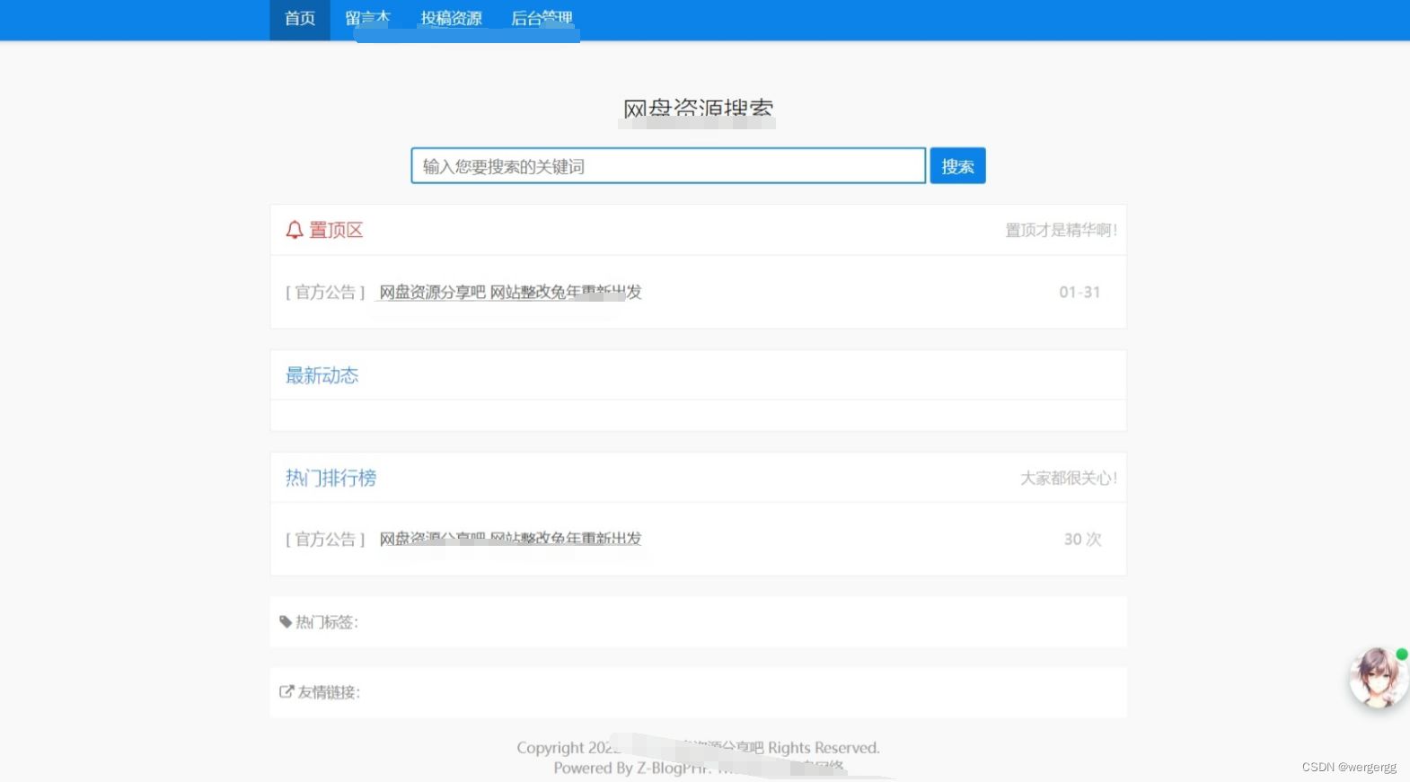The height and width of the screenshot is (782, 1410).
Task: Click the 最新动态 section heading
Action: pyautogui.click(x=322, y=375)
